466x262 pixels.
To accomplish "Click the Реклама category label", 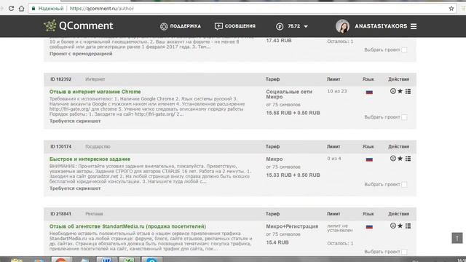I will (x=94, y=214).
